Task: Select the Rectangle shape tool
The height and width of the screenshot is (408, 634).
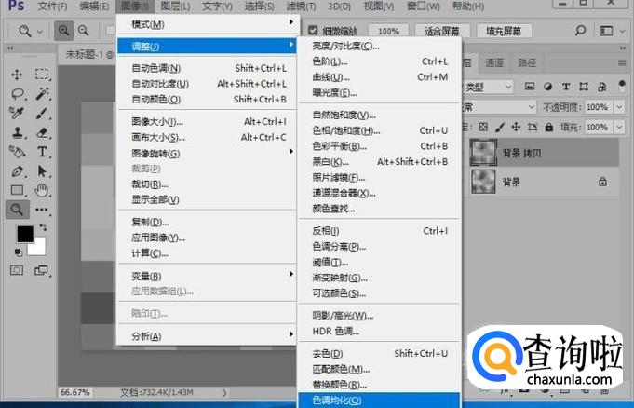Action: point(17,190)
